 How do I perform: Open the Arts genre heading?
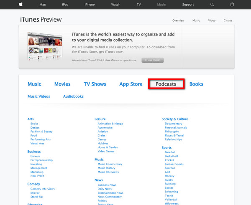(x=31, y=119)
